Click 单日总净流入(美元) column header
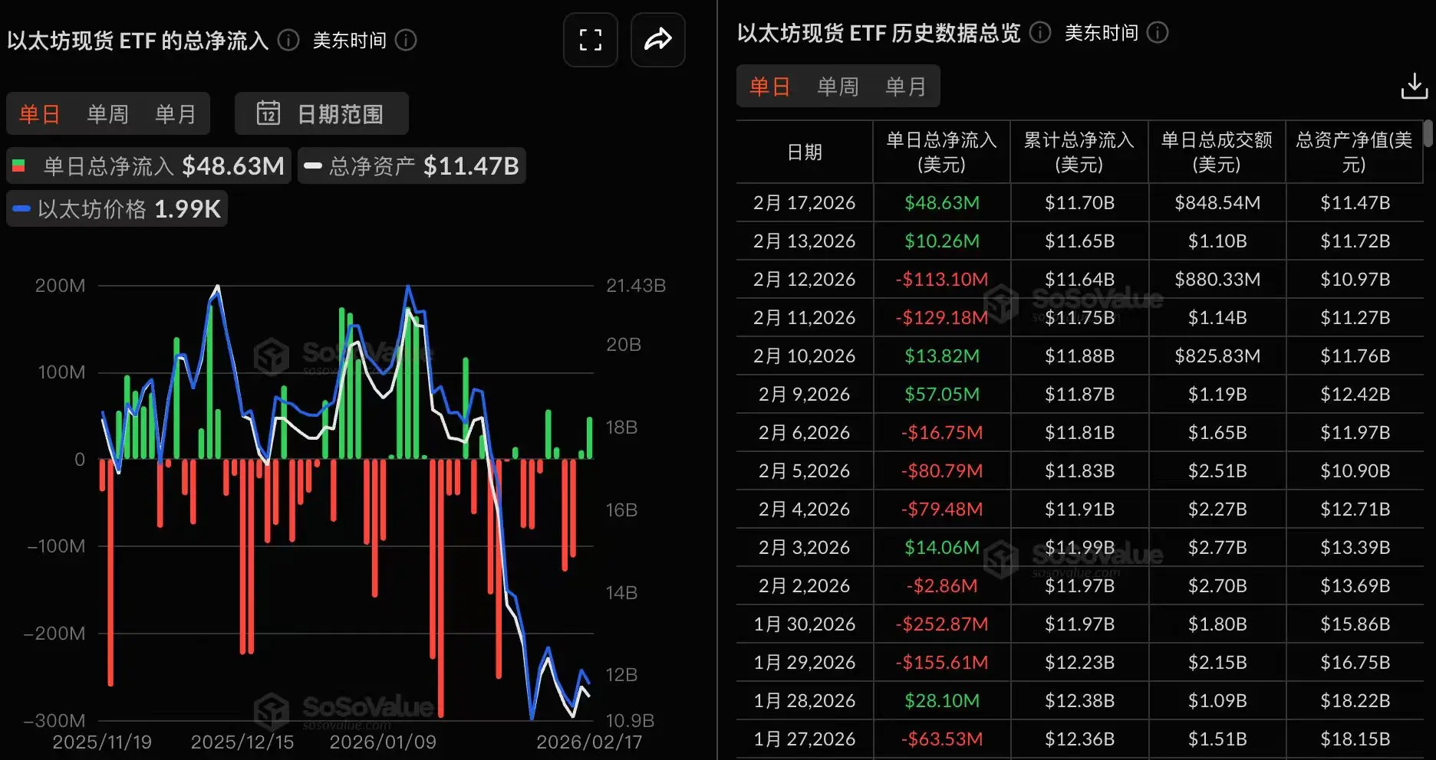 (942, 152)
